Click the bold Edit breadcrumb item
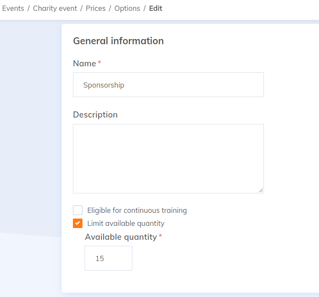The height and width of the screenshot is (297, 319). click(155, 8)
